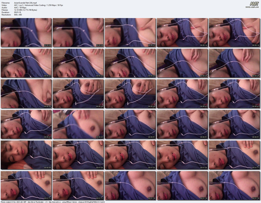This screenshot has width=261, height=203.
Task: Click the 'Filename:' label
Action: click(6, 3)
